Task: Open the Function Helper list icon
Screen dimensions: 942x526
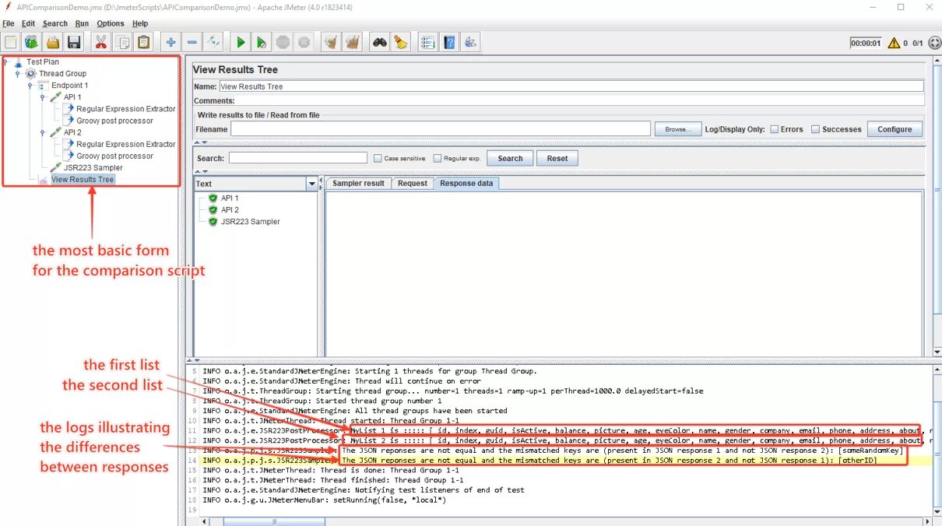Action: coord(427,42)
